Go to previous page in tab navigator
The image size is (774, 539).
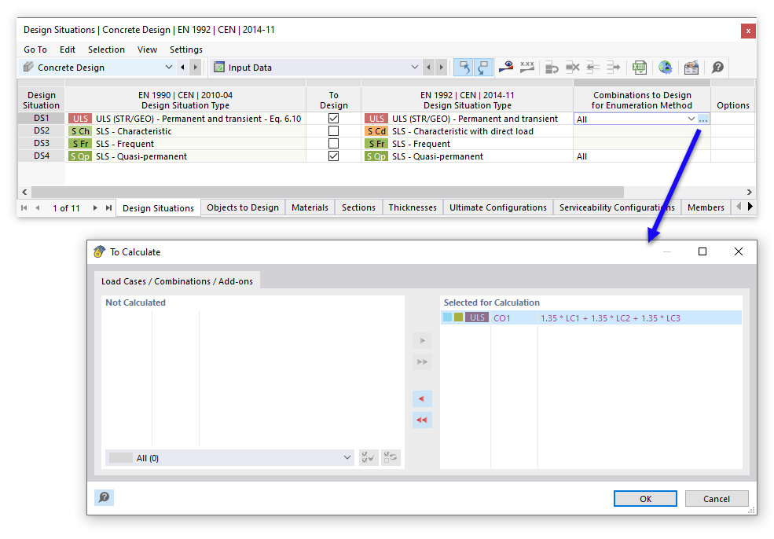[x=38, y=207]
